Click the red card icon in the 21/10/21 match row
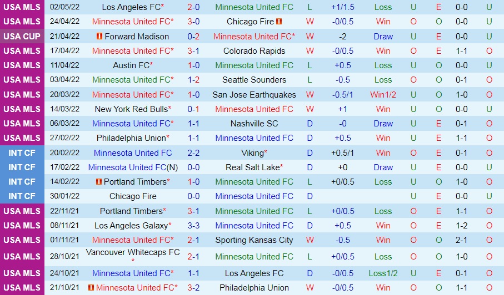The width and height of the screenshot is (504, 295). coord(99,287)
